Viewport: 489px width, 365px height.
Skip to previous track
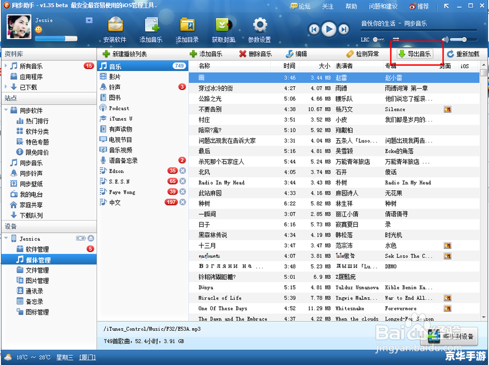pyautogui.click(x=314, y=29)
